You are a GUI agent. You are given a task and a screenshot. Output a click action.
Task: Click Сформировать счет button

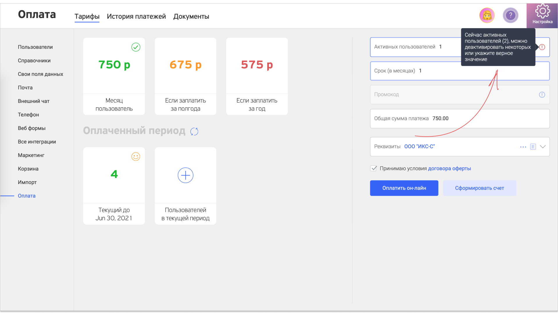pyautogui.click(x=479, y=188)
